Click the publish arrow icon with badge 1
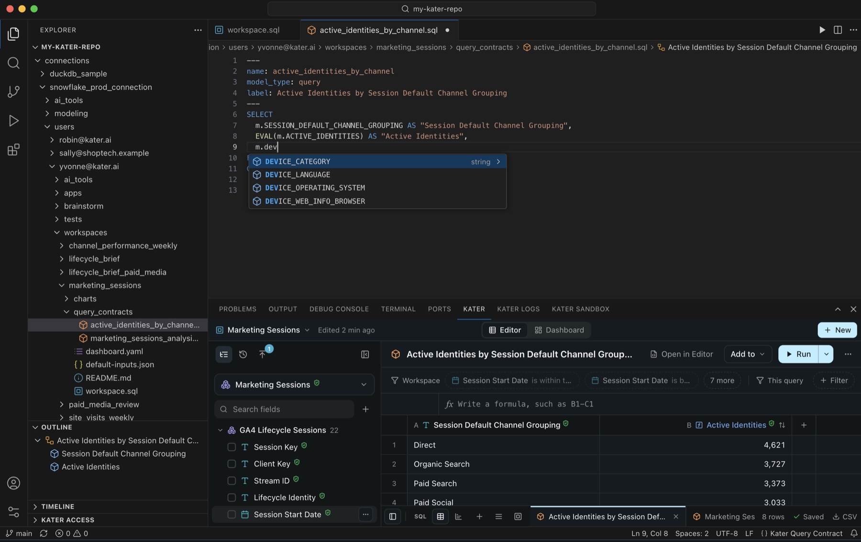The image size is (861, 542). (x=263, y=354)
